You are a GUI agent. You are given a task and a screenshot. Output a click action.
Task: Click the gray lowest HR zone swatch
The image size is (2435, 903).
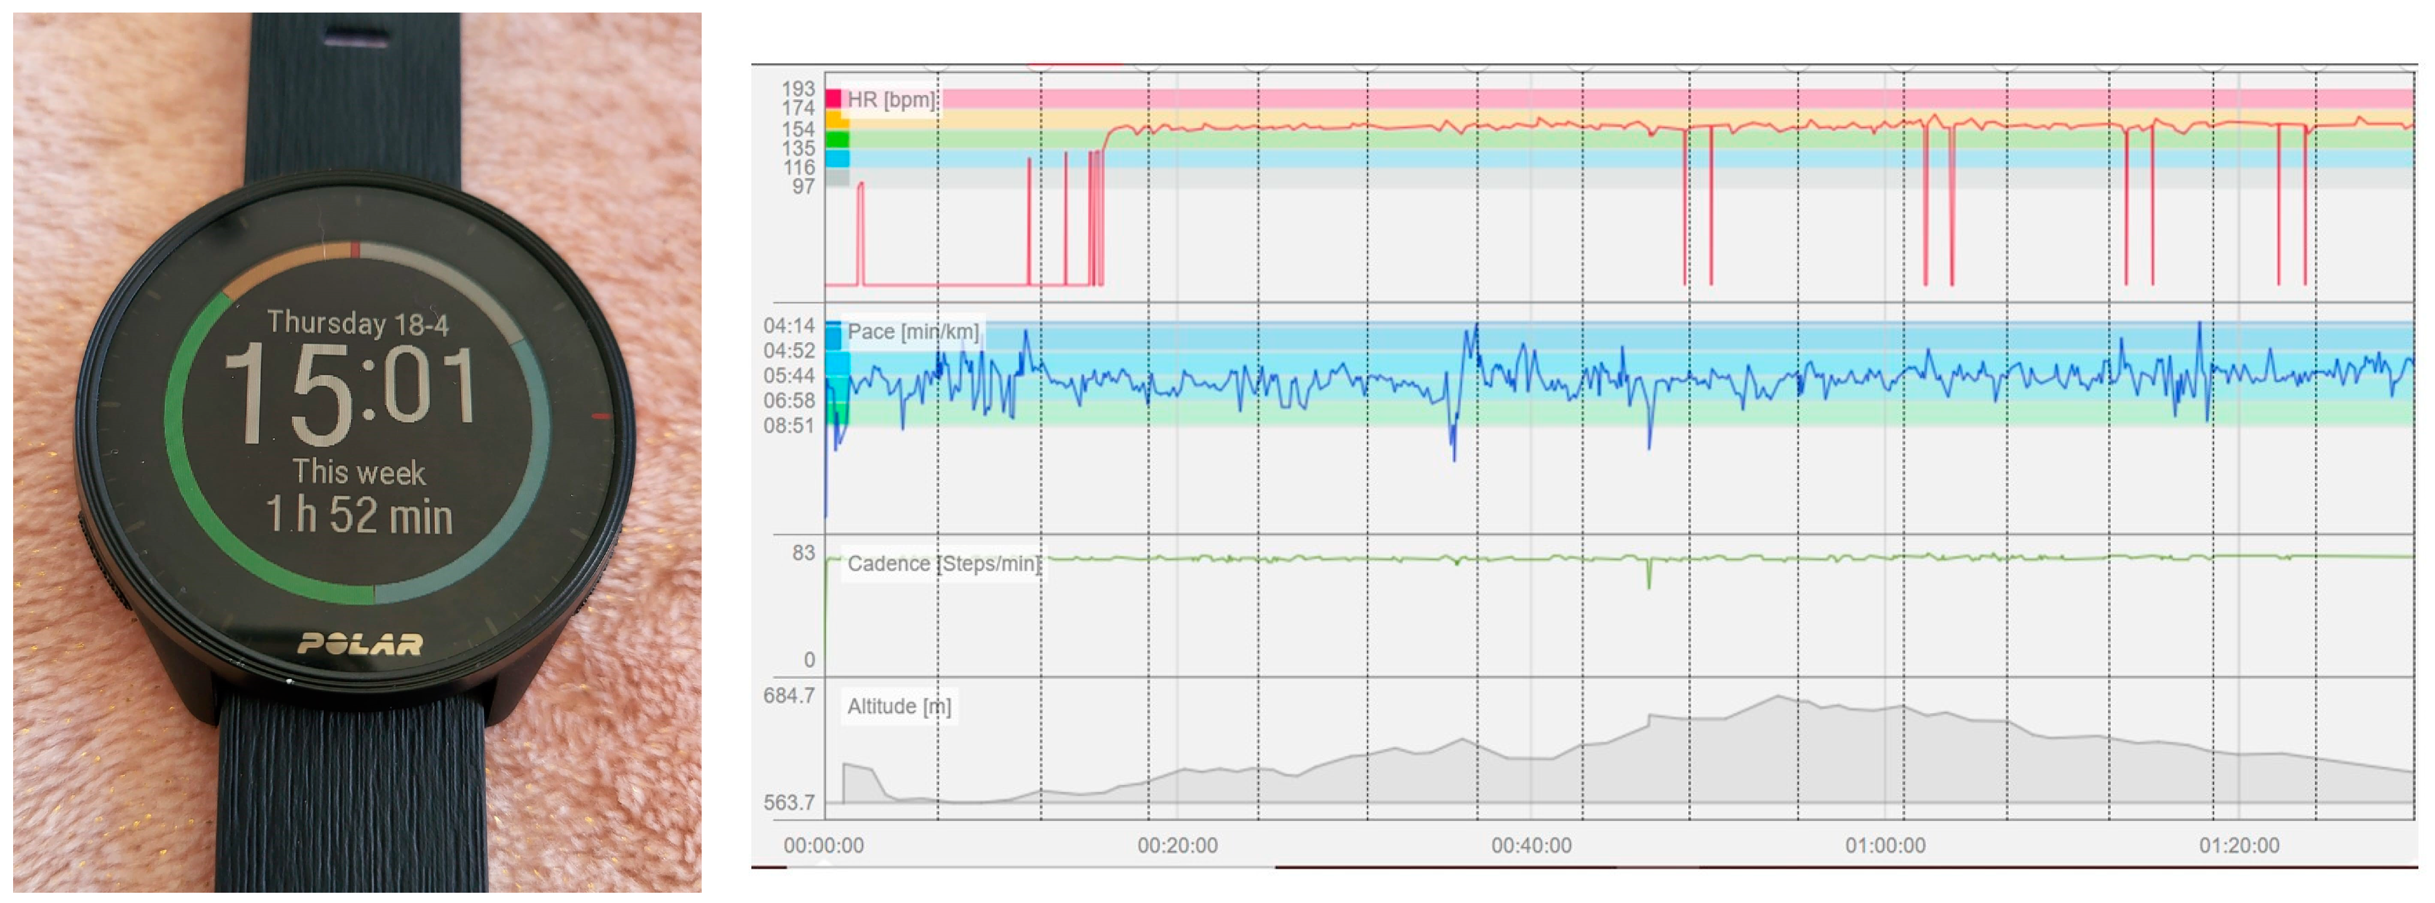(837, 177)
